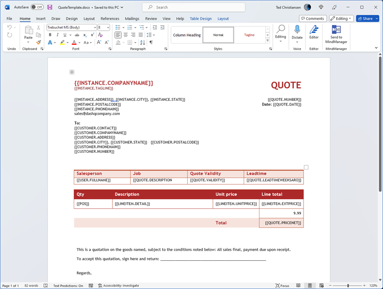Toggle AutoSave switch
This screenshot has width=383, height=289.
(x=37, y=7)
